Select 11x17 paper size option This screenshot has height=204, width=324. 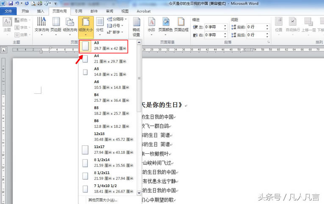(108, 150)
